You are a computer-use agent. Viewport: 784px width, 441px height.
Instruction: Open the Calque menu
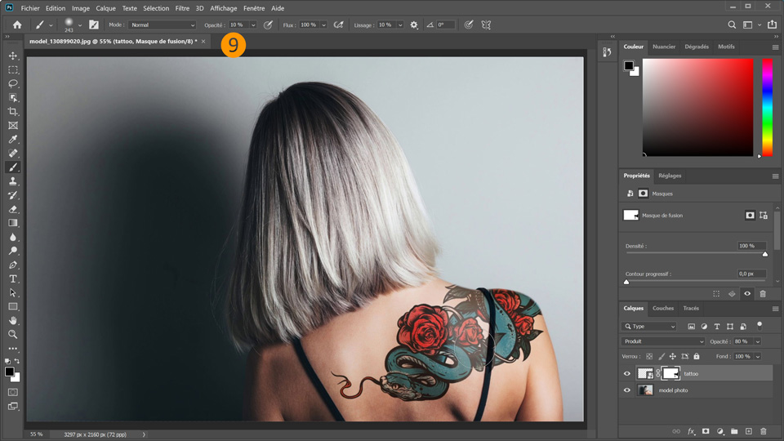click(x=105, y=8)
